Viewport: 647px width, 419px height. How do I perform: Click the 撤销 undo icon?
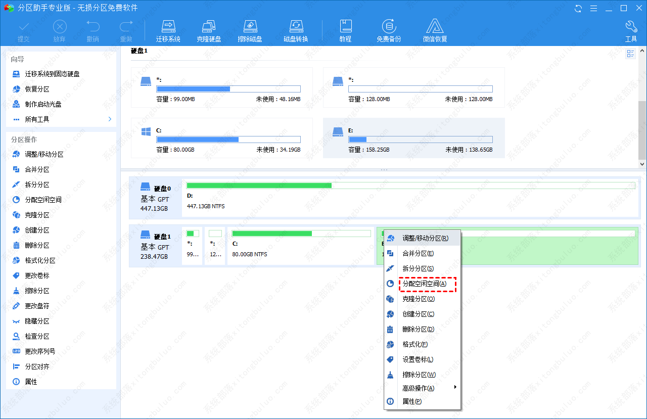click(93, 29)
